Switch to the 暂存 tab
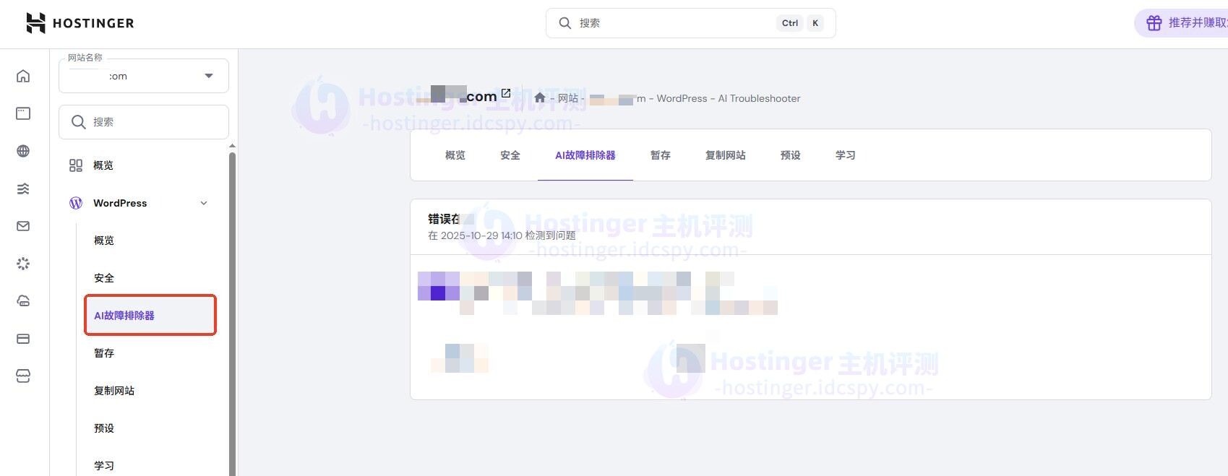The width and height of the screenshot is (1228, 476). [661, 155]
